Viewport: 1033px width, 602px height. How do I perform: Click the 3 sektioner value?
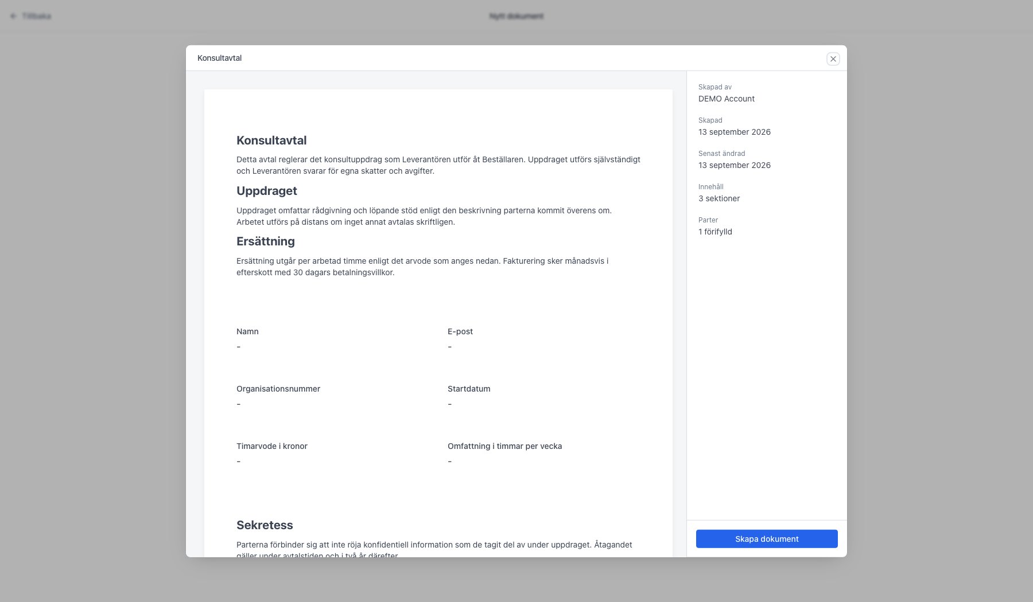click(719, 198)
